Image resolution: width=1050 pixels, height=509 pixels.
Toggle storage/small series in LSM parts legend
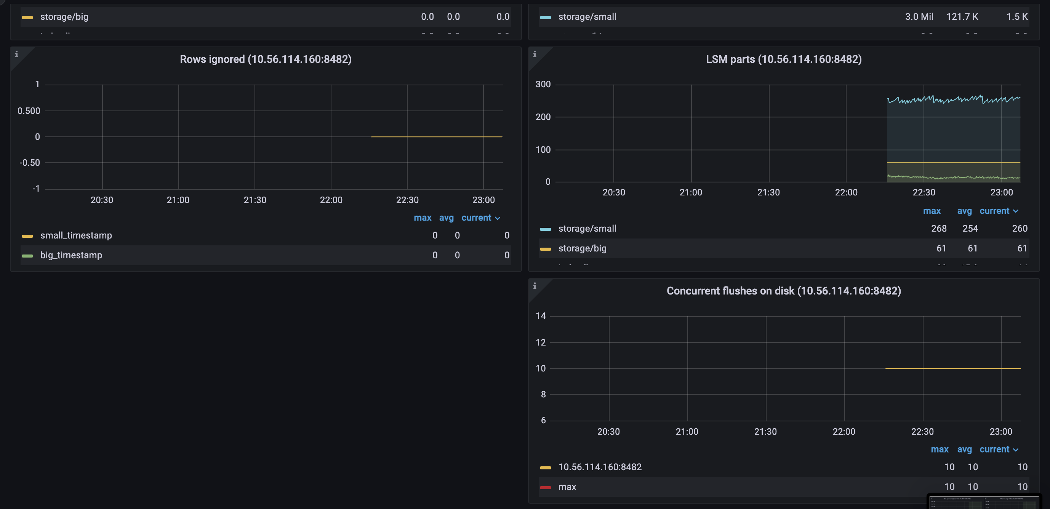tap(587, 229)
